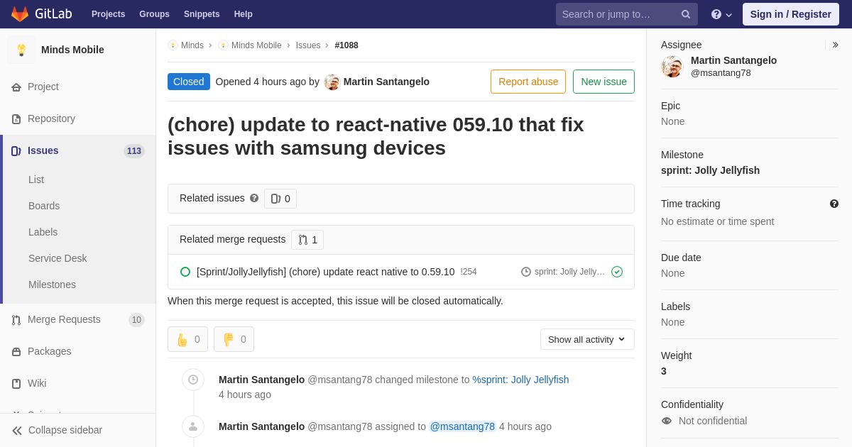Click the #1088 breadcrumb link
Viewport: 852px width, 447px height.
[346, 45]
